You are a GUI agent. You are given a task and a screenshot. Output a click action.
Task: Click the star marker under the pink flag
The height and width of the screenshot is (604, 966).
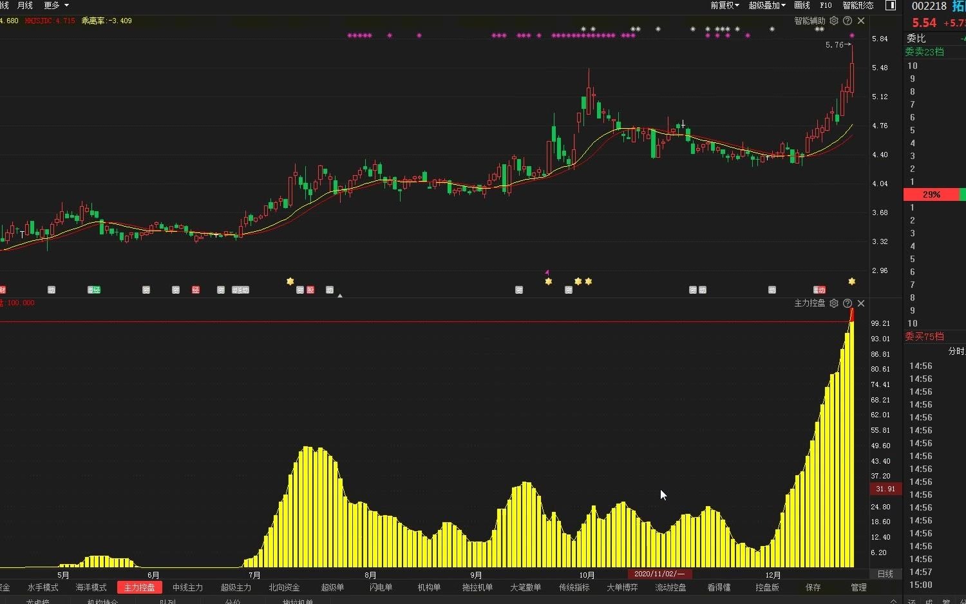tap(549, 281)
